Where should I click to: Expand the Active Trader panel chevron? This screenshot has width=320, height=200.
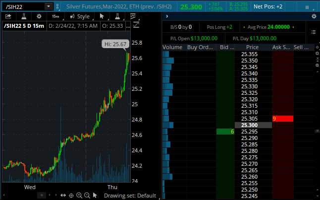[167, 16]
